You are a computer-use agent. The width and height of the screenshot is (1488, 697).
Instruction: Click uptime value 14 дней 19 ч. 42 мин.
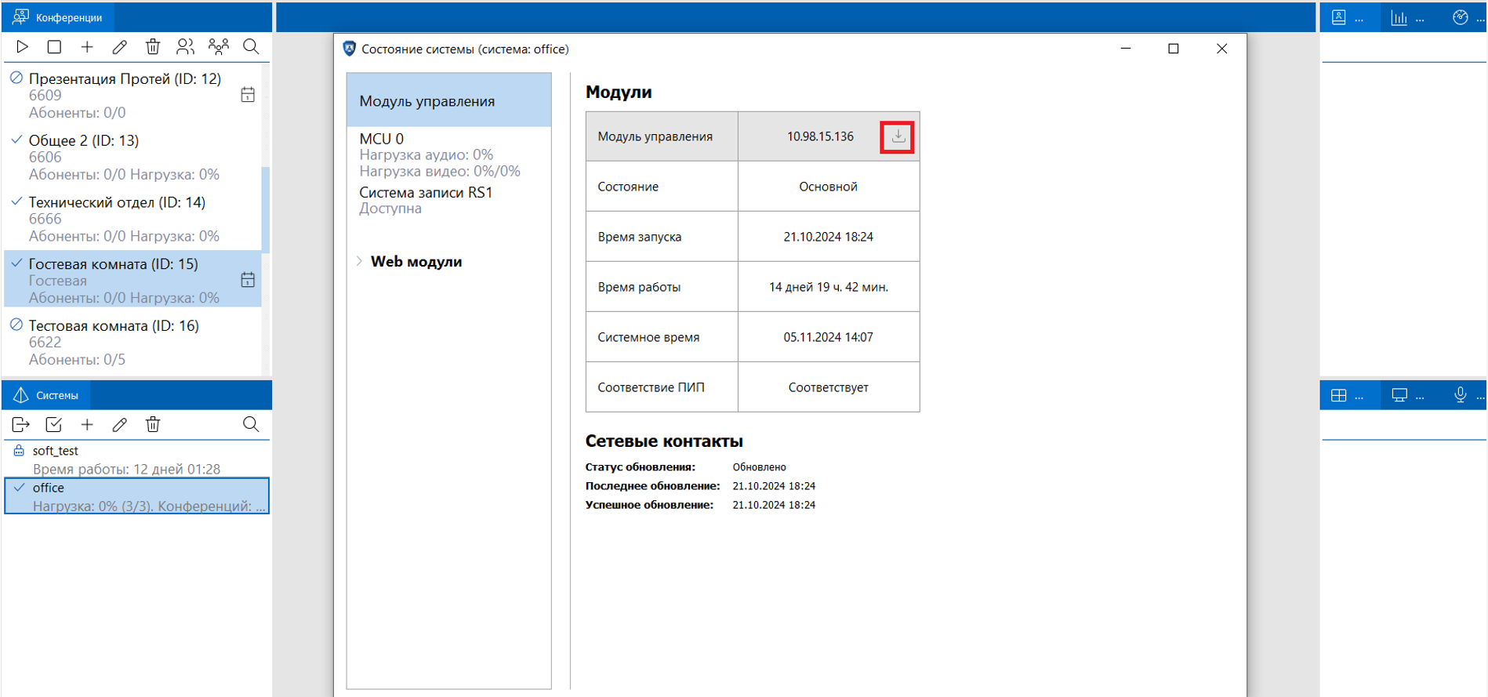[x=829, y=287]
